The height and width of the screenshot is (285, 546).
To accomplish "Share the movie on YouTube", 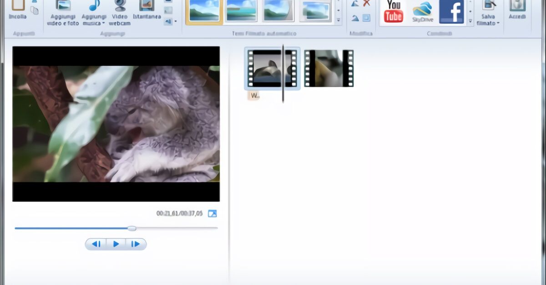I will [393, 11].
